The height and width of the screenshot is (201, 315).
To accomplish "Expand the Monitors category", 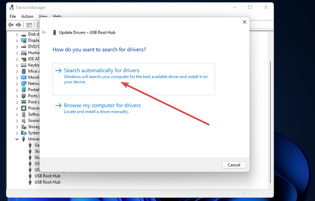I will coord(17,77).
